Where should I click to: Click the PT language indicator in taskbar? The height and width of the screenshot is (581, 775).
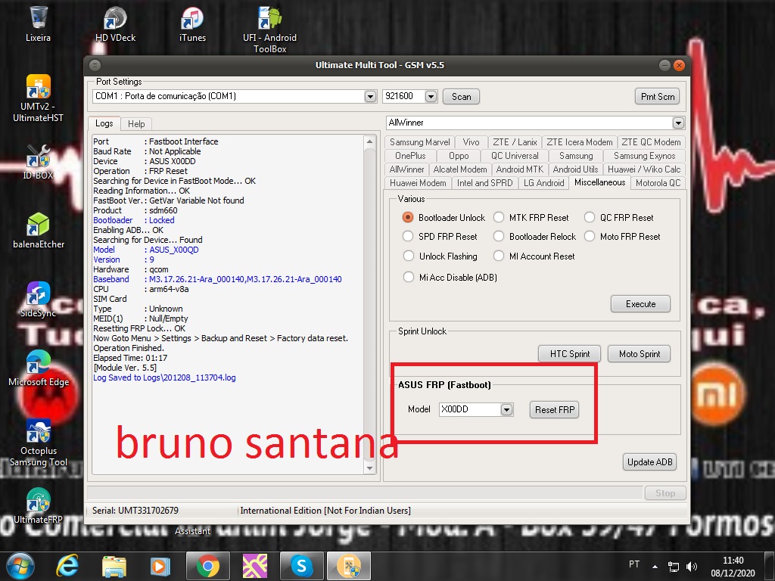click(x=634, y=564)
